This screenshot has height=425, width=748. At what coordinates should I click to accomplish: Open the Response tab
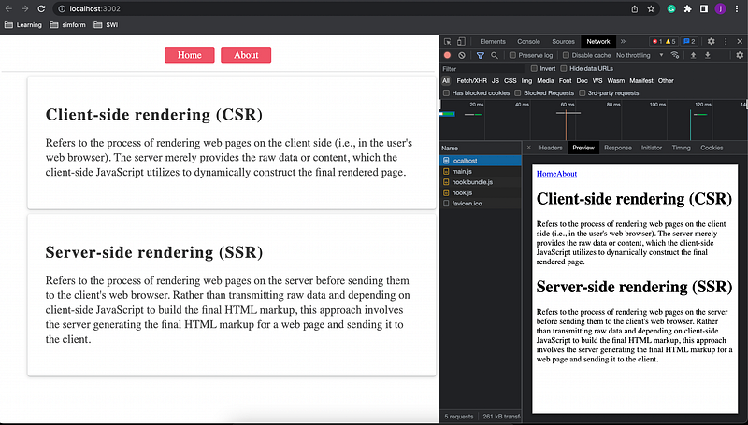pyautogui.click(x=618, y=148)
